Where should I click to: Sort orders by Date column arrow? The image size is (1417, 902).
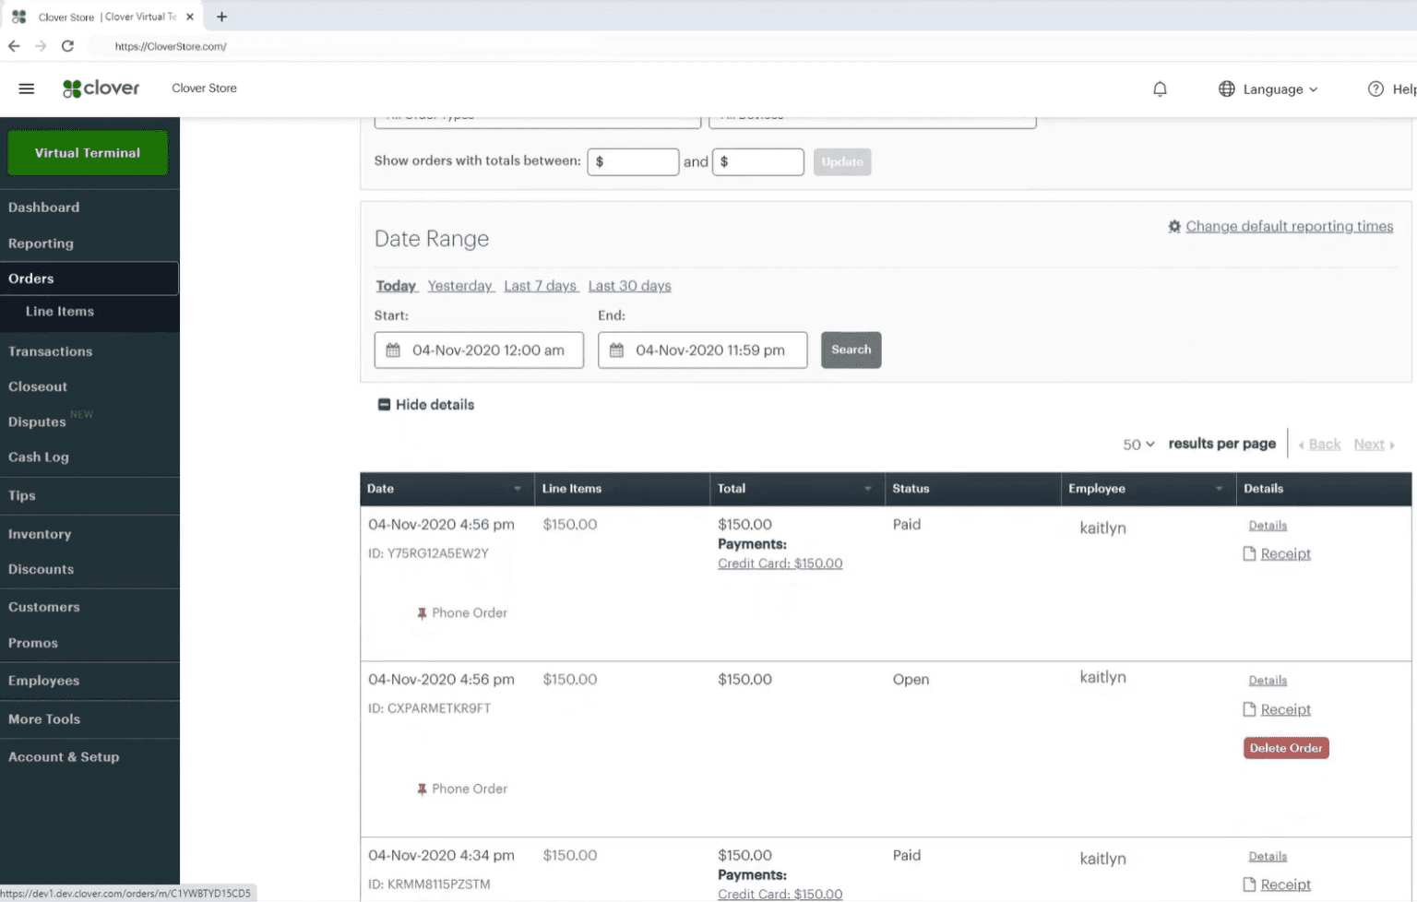click(x=517, y=489)
